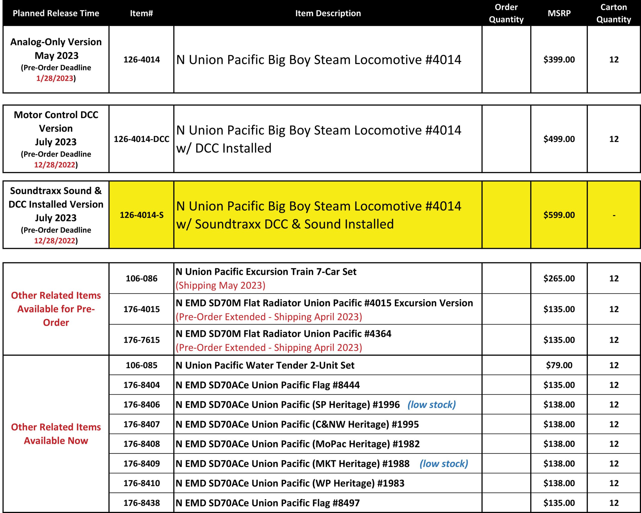Click the Motor Control DCC Version cell

coord(56,139)
